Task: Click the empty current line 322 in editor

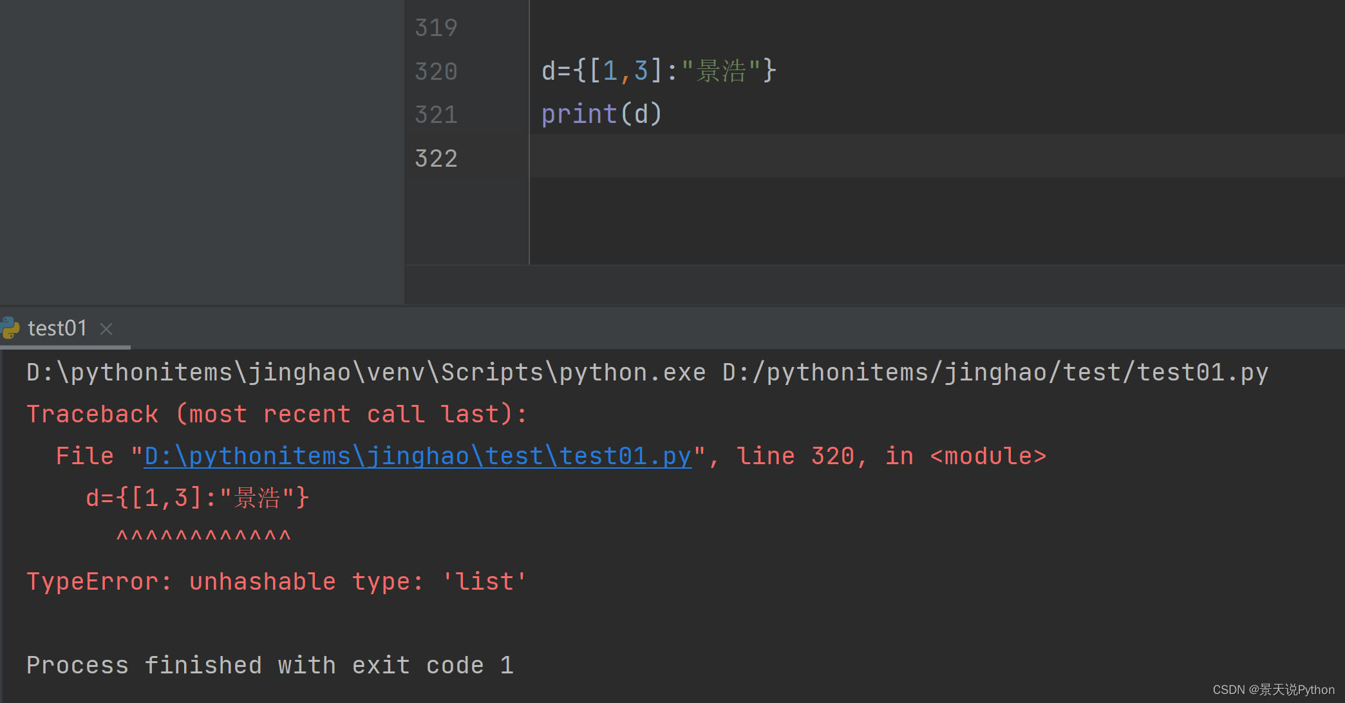Action: click(x=937, y=156)
